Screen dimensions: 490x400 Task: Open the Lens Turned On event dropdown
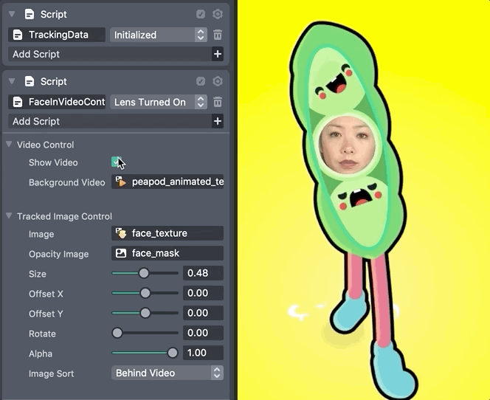159,102
